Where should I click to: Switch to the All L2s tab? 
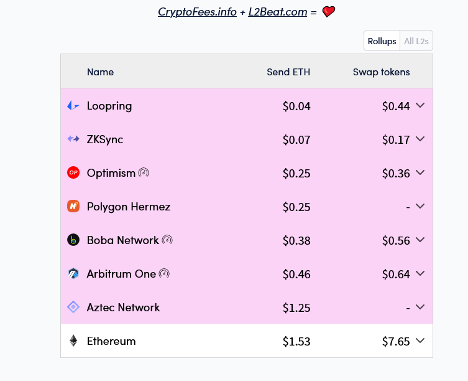(416, 40)
